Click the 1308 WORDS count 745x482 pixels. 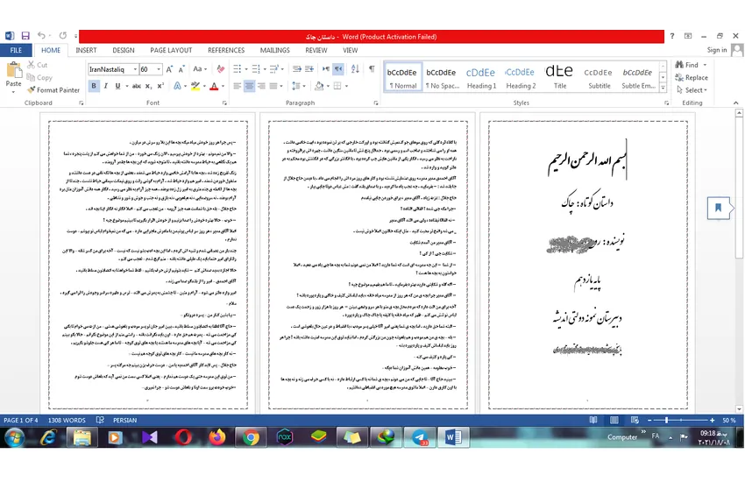67,420
